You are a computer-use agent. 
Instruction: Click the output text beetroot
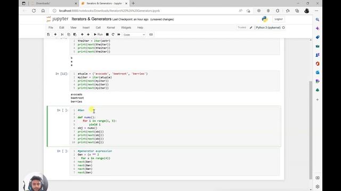[77, 98]
